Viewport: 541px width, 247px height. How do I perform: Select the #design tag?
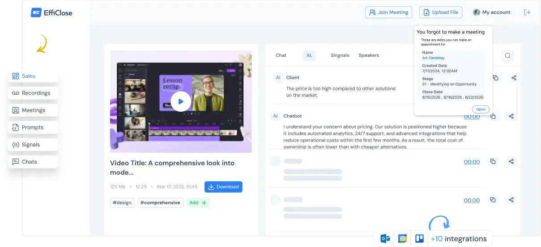122,203
